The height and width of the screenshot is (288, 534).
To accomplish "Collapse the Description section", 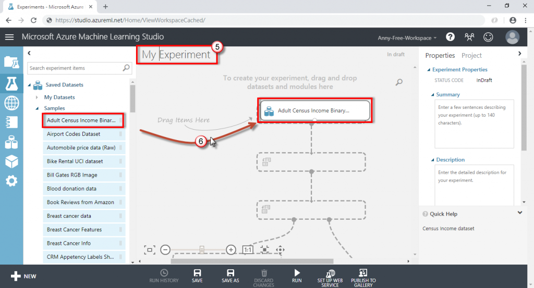I will 433,160.
